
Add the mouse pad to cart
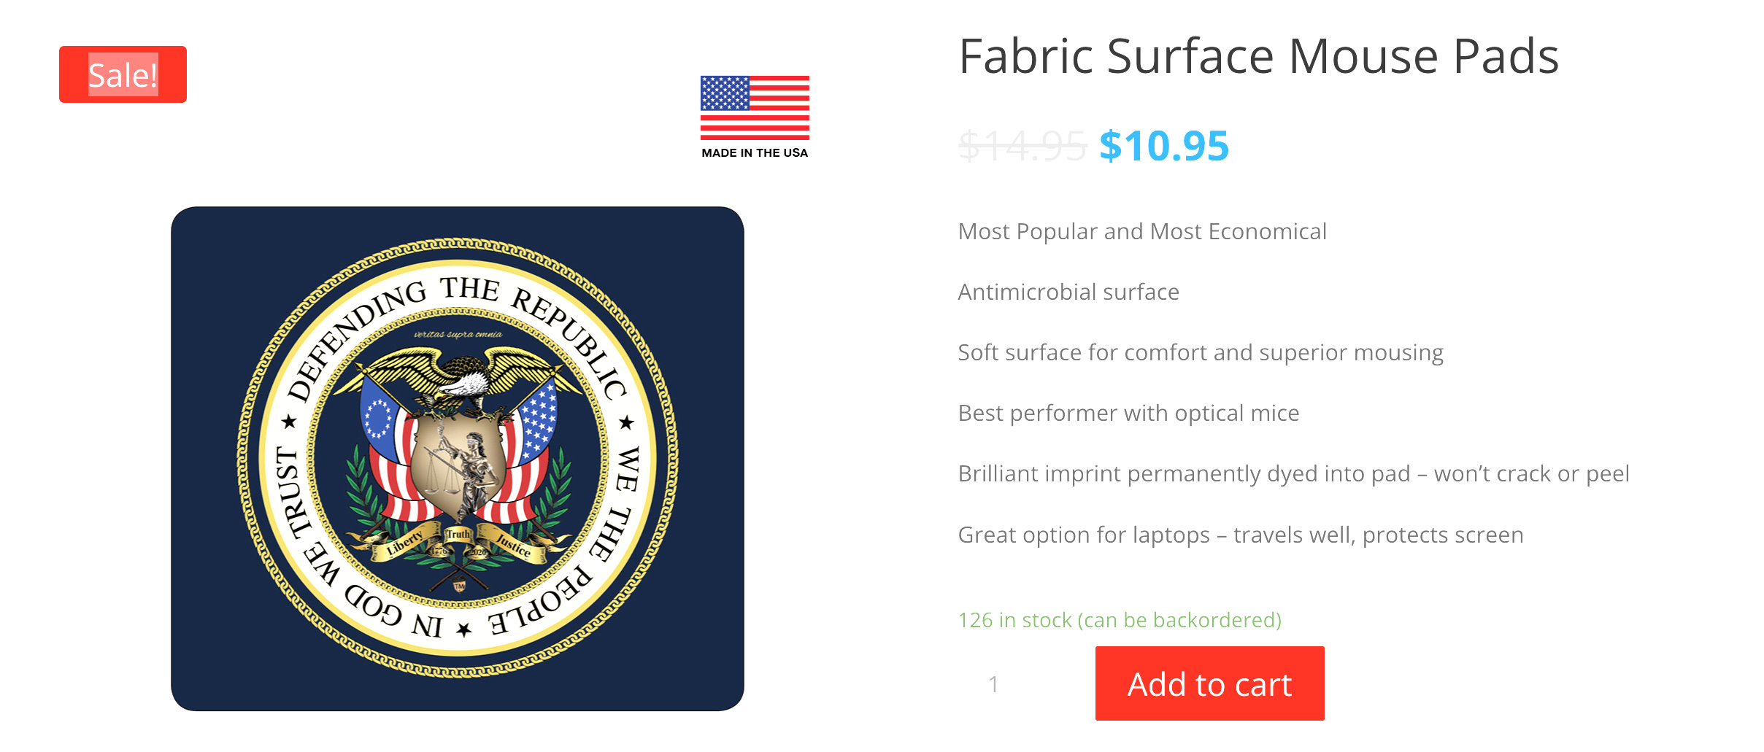[1209, 683]
